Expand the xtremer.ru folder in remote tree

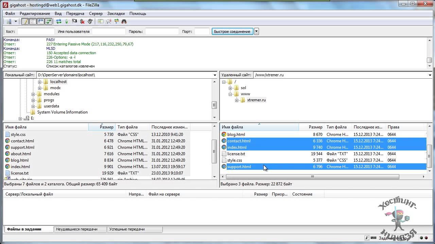click(x=237, y=100)
